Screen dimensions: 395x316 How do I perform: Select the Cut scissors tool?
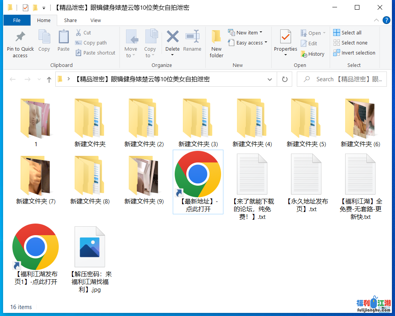(x=78, y=32)
